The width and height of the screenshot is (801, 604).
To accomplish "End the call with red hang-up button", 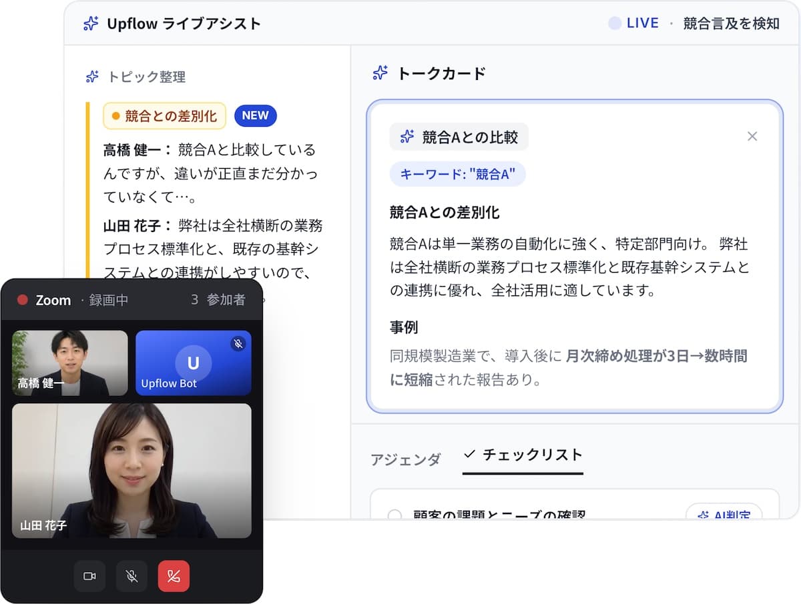I will coord(174,576).
